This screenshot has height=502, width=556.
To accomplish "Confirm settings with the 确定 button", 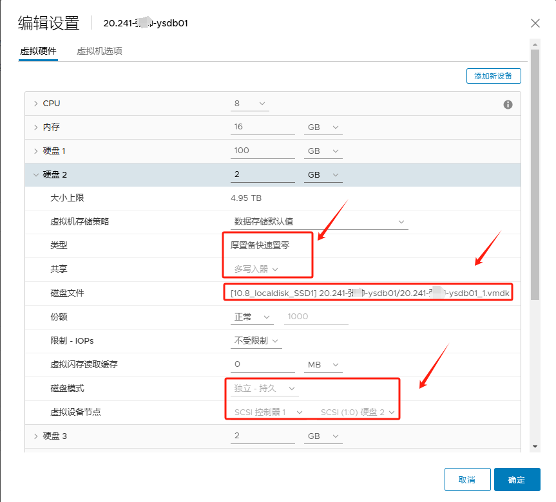I will (x=517, y=479).
